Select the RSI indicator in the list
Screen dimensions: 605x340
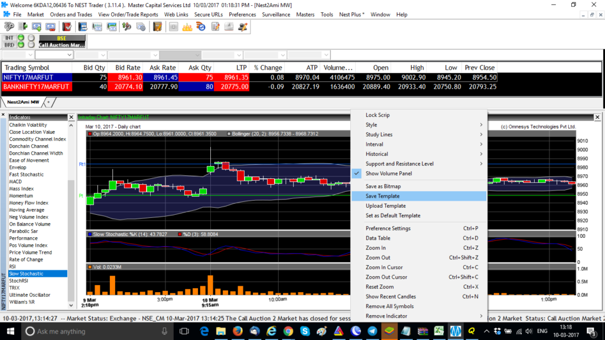pos(18,266)
